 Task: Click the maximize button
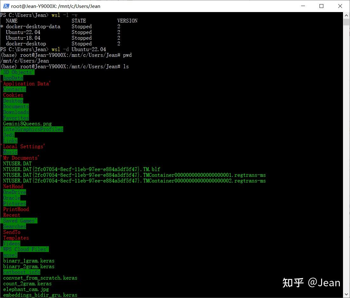[x=321, y=6]
